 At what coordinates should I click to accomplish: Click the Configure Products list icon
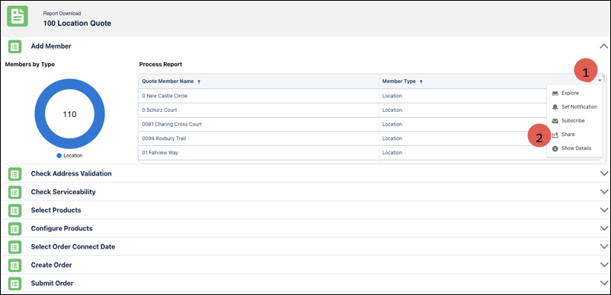click(x=14, y=229)
